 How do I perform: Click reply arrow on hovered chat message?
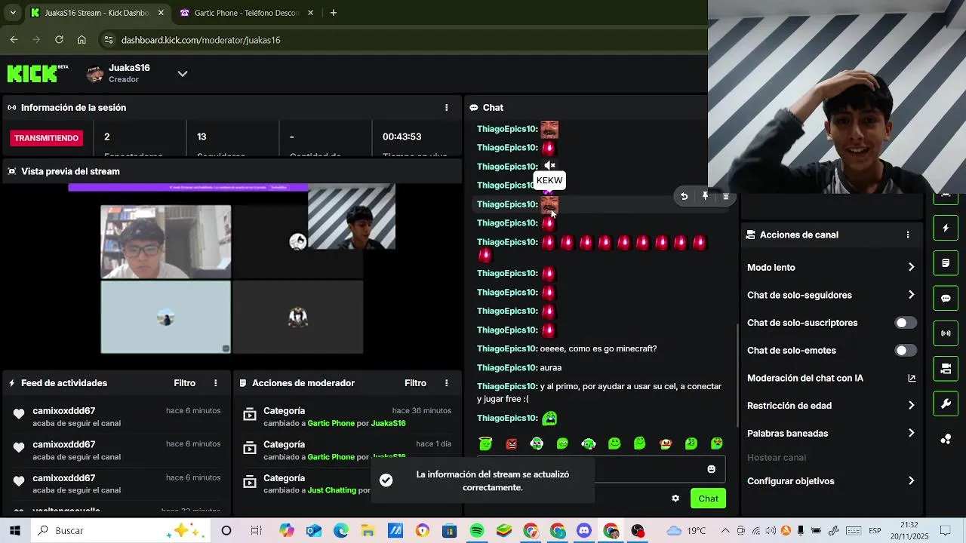684,196
